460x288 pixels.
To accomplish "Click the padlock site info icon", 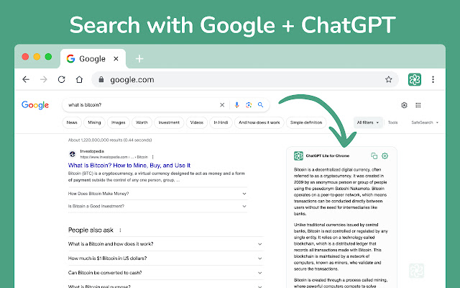I will [101, 79].
